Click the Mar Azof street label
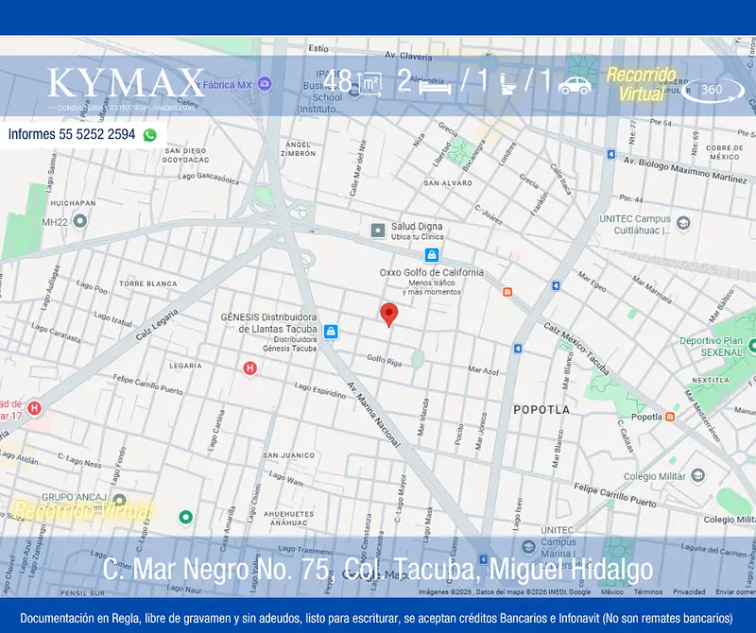Viewport: 756px width, 633px height. pyautogui.click(x=483, y=370)
